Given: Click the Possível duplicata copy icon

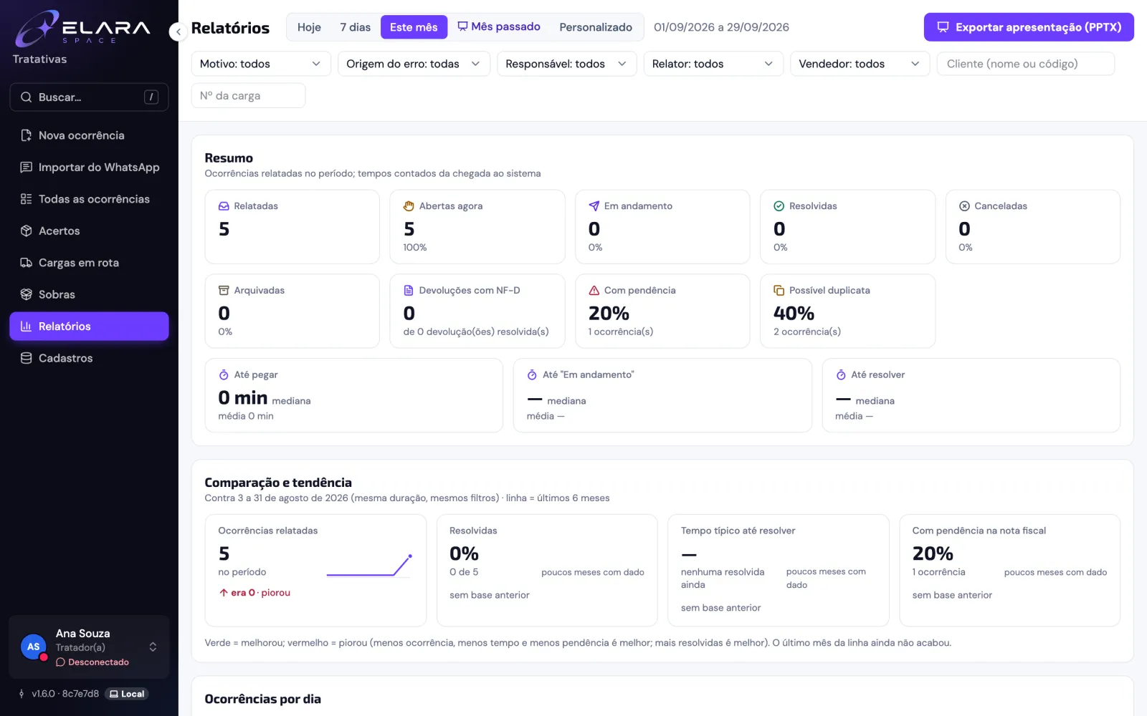Looking at the screenshot, I should click(779, 291).
